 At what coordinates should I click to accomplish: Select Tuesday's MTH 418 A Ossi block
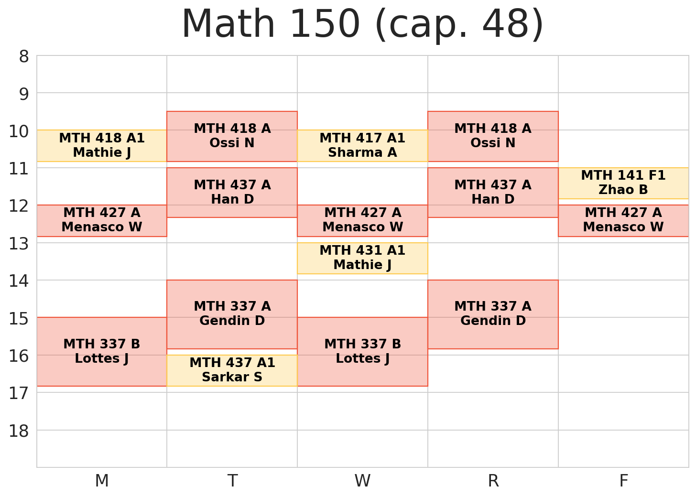click(232, 136)
